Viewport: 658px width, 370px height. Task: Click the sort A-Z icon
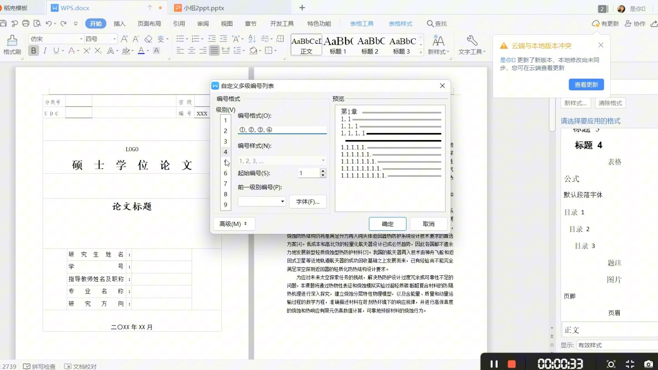pos(252,39)
